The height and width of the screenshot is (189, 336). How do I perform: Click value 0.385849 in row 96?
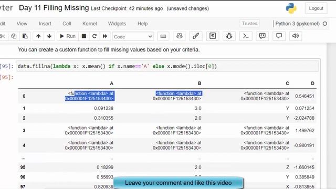coord(304,177)
